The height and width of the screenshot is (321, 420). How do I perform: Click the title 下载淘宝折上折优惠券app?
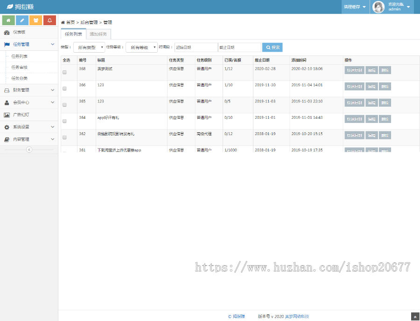[119, 150]
